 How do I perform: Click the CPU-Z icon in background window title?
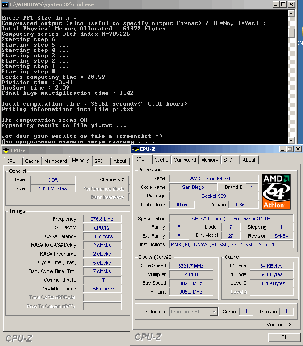6,150
